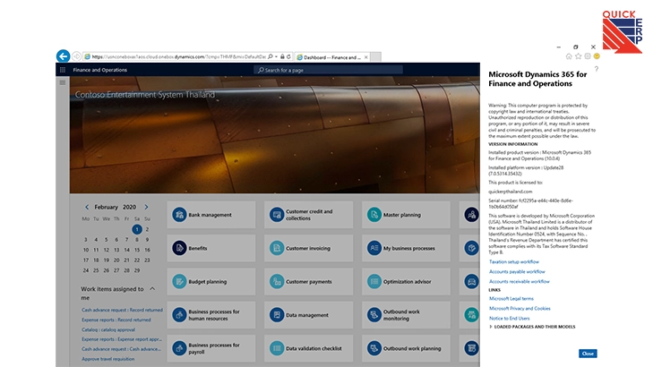Click the browser smiley feedback icon

597,56
